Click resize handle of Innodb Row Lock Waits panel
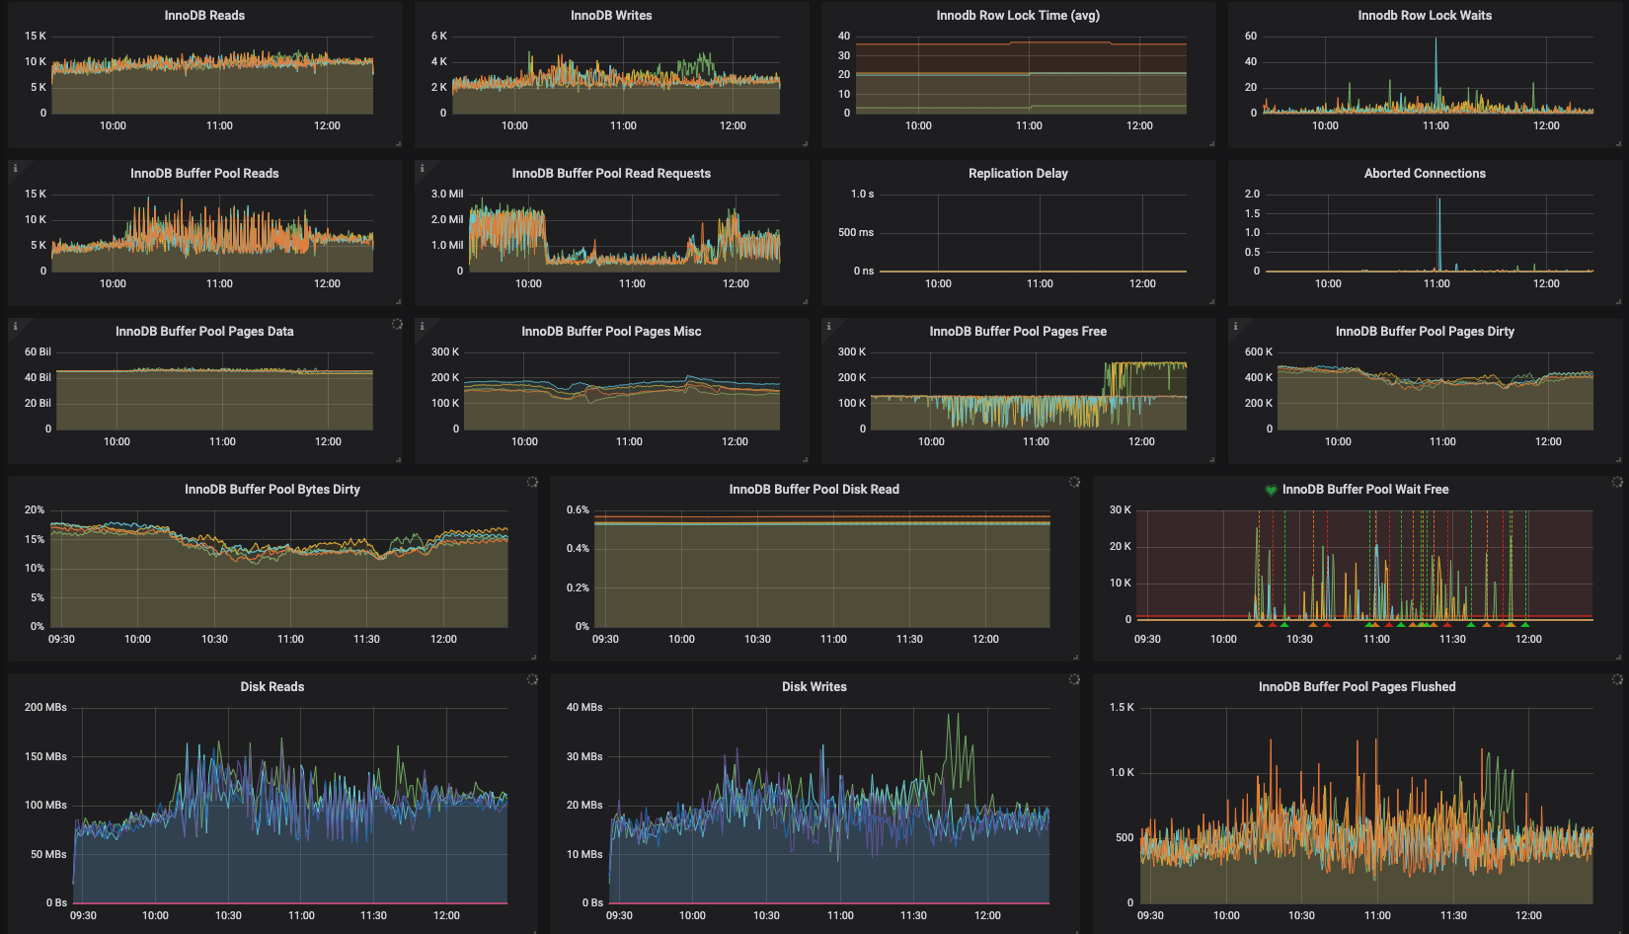This screenshot has height=934, width=1629. click(1618, 144)
